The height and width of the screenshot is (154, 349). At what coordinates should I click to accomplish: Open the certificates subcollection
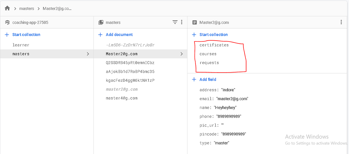tap(214, 45)
